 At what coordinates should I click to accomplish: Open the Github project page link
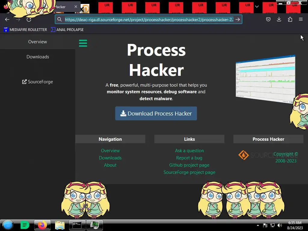(x=189, y=165)
